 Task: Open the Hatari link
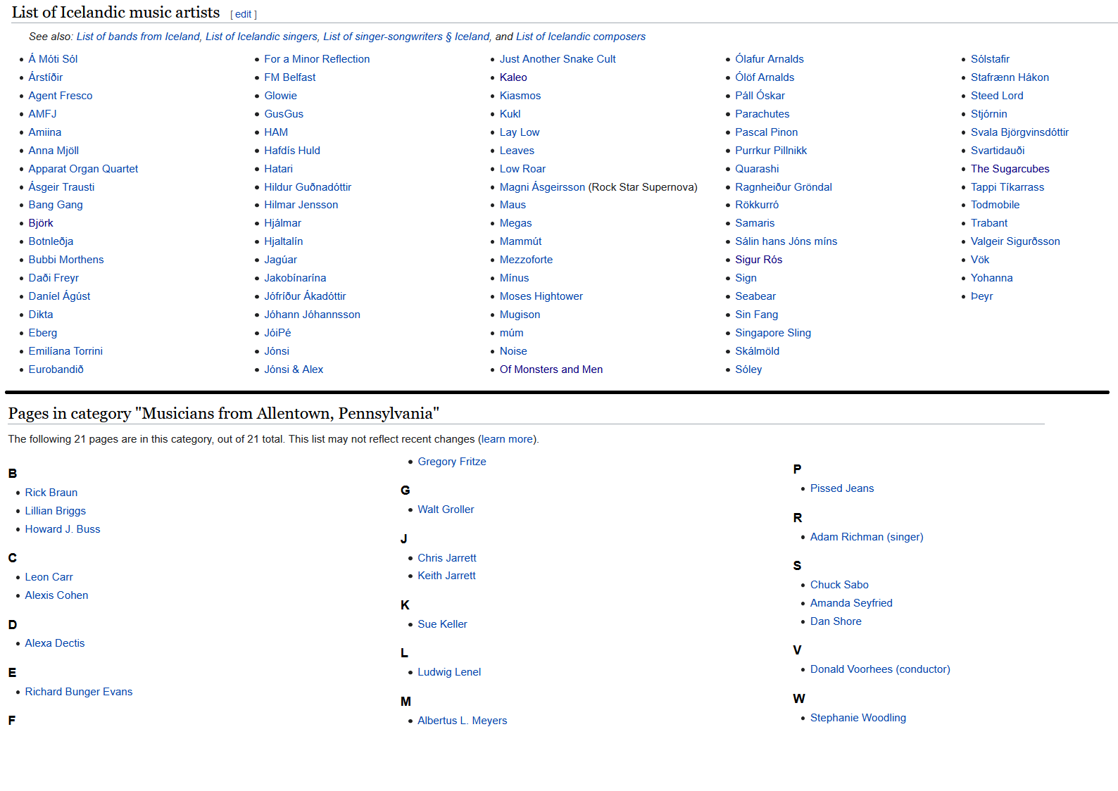(278, 169)
